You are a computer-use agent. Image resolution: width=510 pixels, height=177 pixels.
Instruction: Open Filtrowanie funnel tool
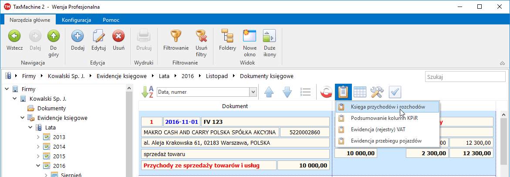176,40
